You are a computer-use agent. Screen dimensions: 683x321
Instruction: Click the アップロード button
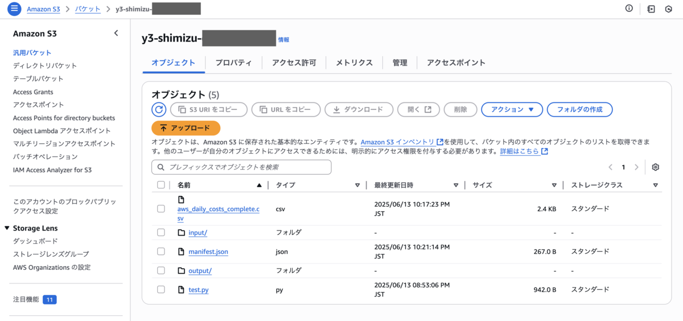(186, 128)
